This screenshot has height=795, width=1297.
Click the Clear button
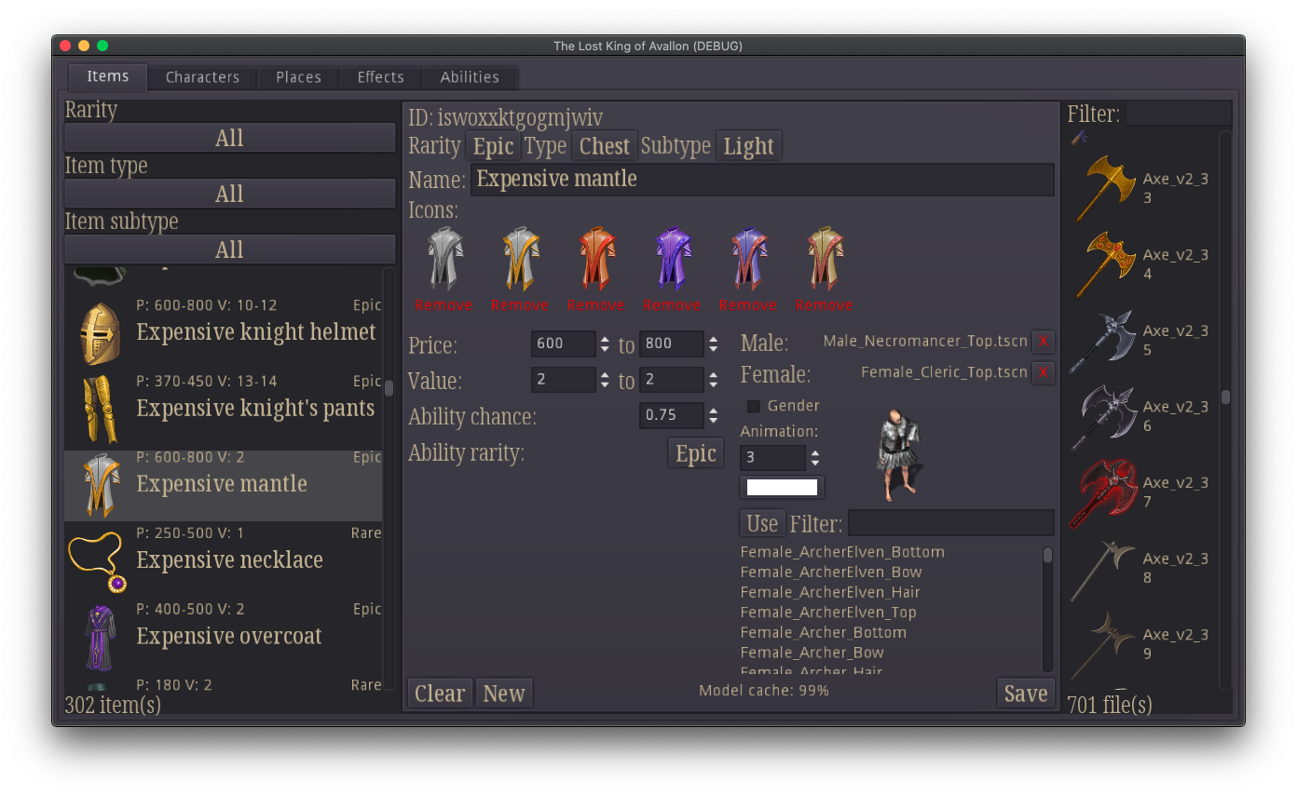coord(440,694)
